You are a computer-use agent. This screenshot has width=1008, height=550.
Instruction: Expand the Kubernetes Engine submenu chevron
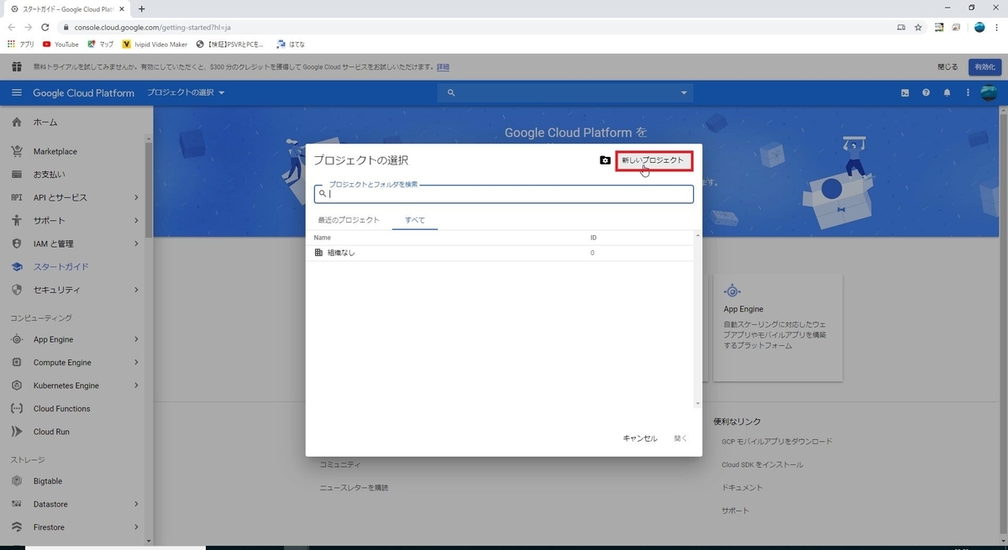coord(136,385)
